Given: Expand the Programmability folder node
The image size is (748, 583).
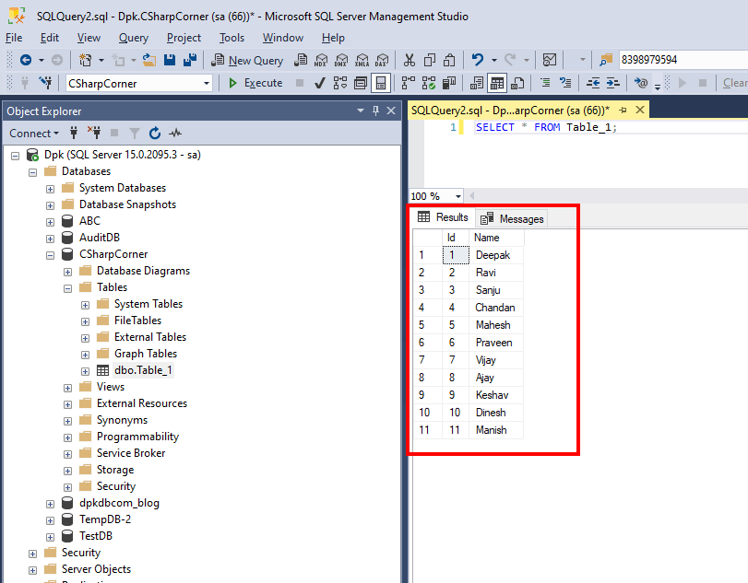Looking at the screenshot, I should coord(67,437).
